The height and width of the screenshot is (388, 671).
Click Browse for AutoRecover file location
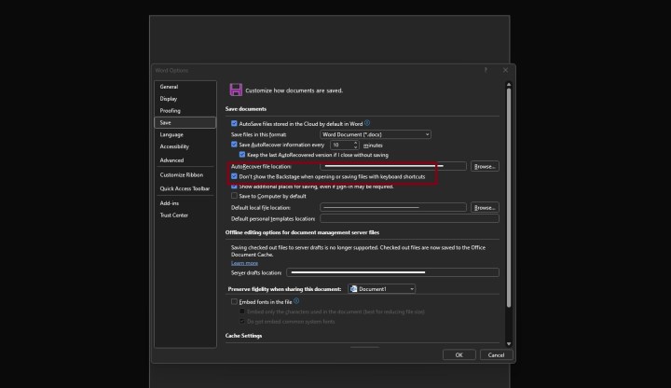485,166
